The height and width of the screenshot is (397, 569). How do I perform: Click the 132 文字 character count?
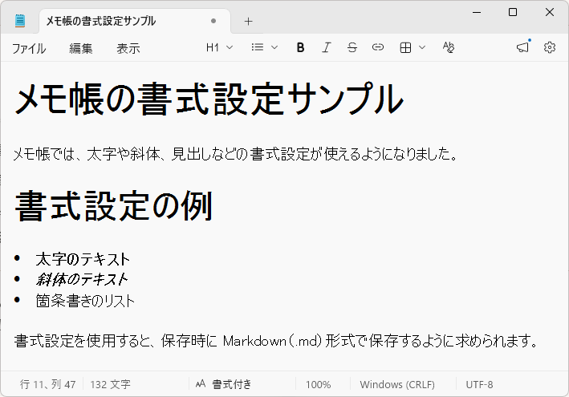click(110, 384)
